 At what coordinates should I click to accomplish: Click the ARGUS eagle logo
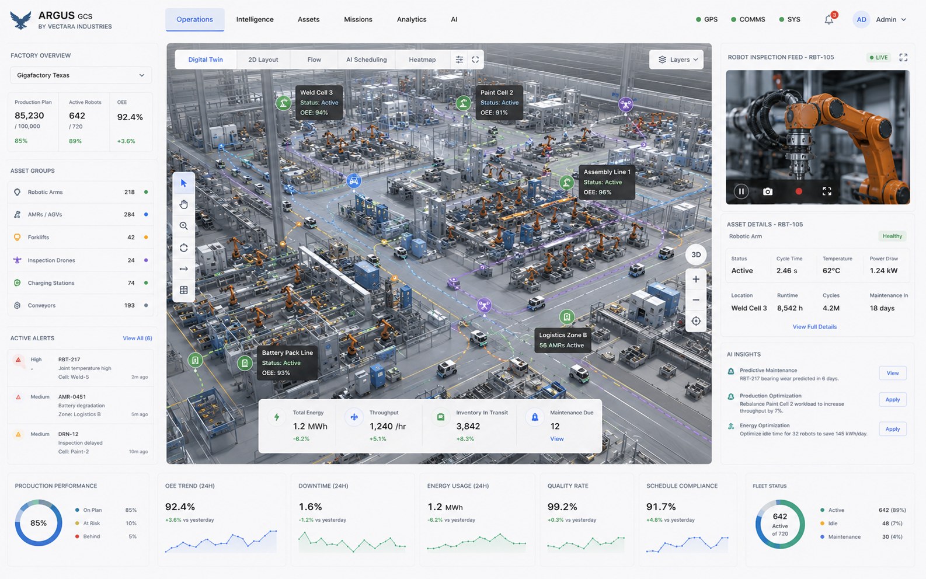pyautogui.click(x=20, y=20)
